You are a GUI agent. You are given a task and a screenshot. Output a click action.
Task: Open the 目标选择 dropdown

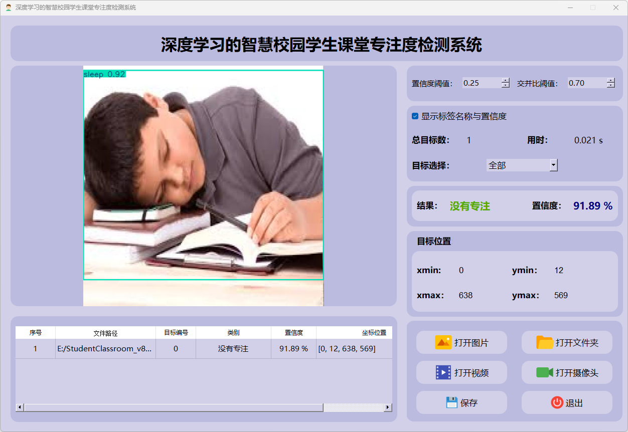click(x=553, y=165)
